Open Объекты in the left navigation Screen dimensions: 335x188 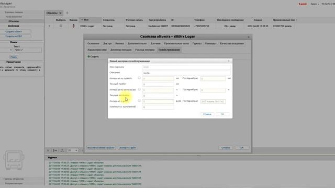pos(14,21)
